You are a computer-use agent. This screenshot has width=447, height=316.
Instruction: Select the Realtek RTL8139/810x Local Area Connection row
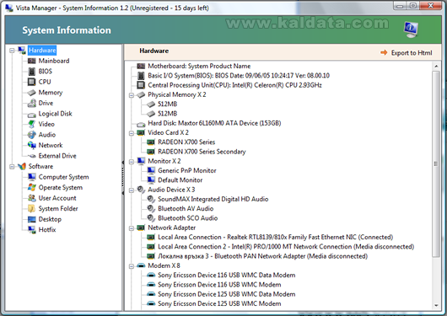(276, 237)
